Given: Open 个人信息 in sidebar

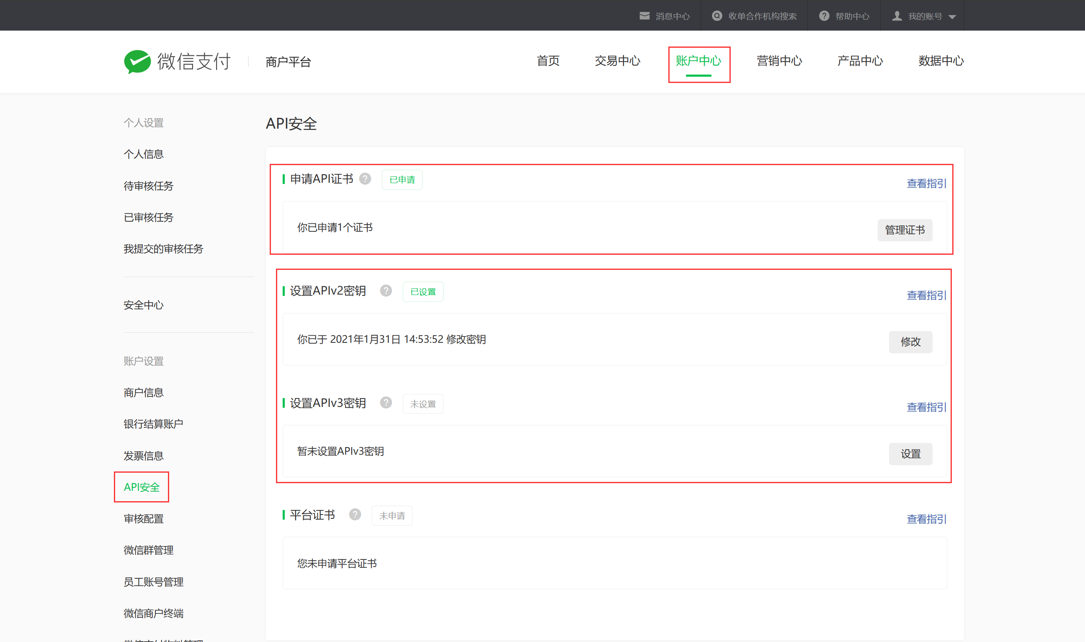Looking at the screenshot, I should 144,154.
